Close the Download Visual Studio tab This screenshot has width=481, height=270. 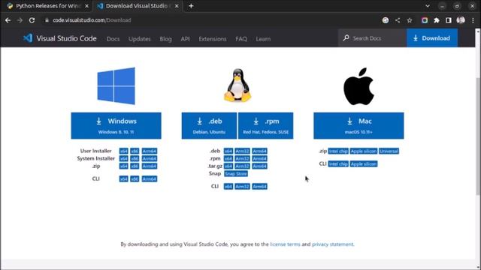coord(177,6)
